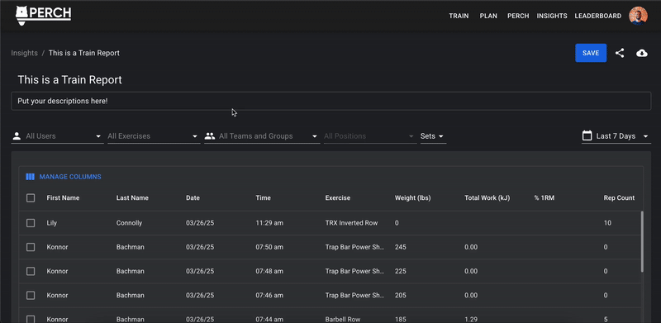Sort by the Rep Count column header
The width and height of the screenshot is (661, 323).
[619, 197]
